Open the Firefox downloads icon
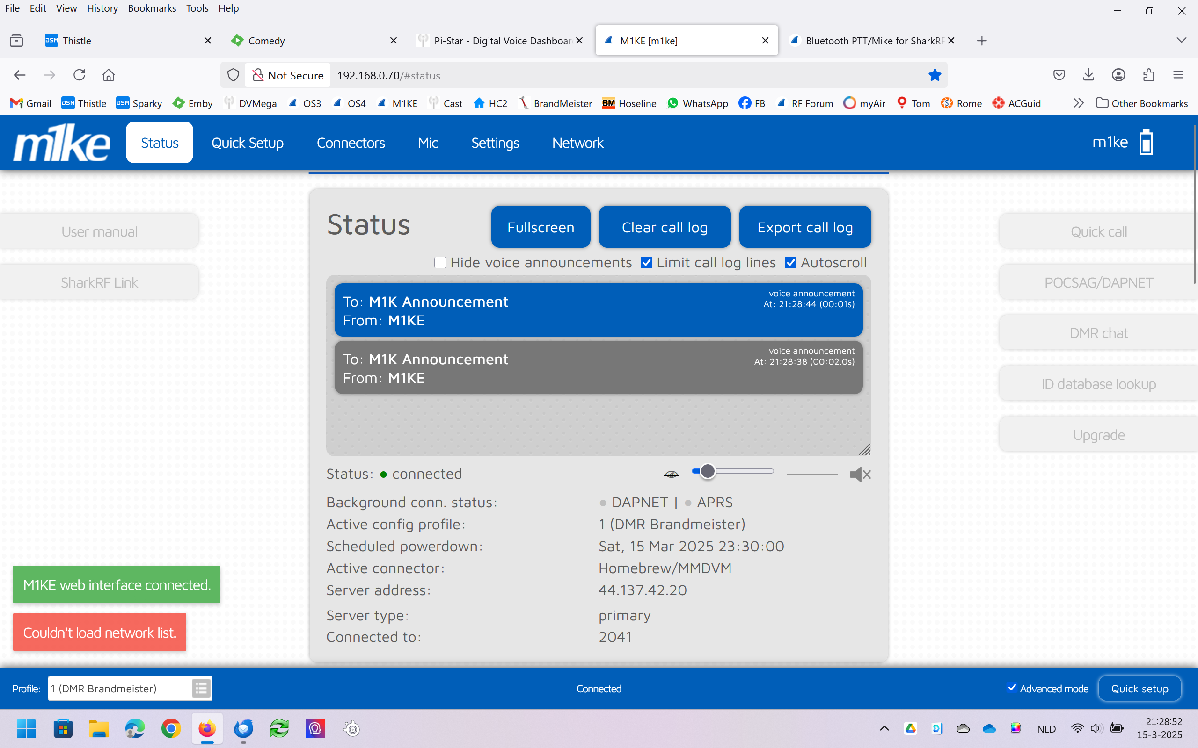1198x748 pixels. pyautogui.click(x=1088, y=75)
